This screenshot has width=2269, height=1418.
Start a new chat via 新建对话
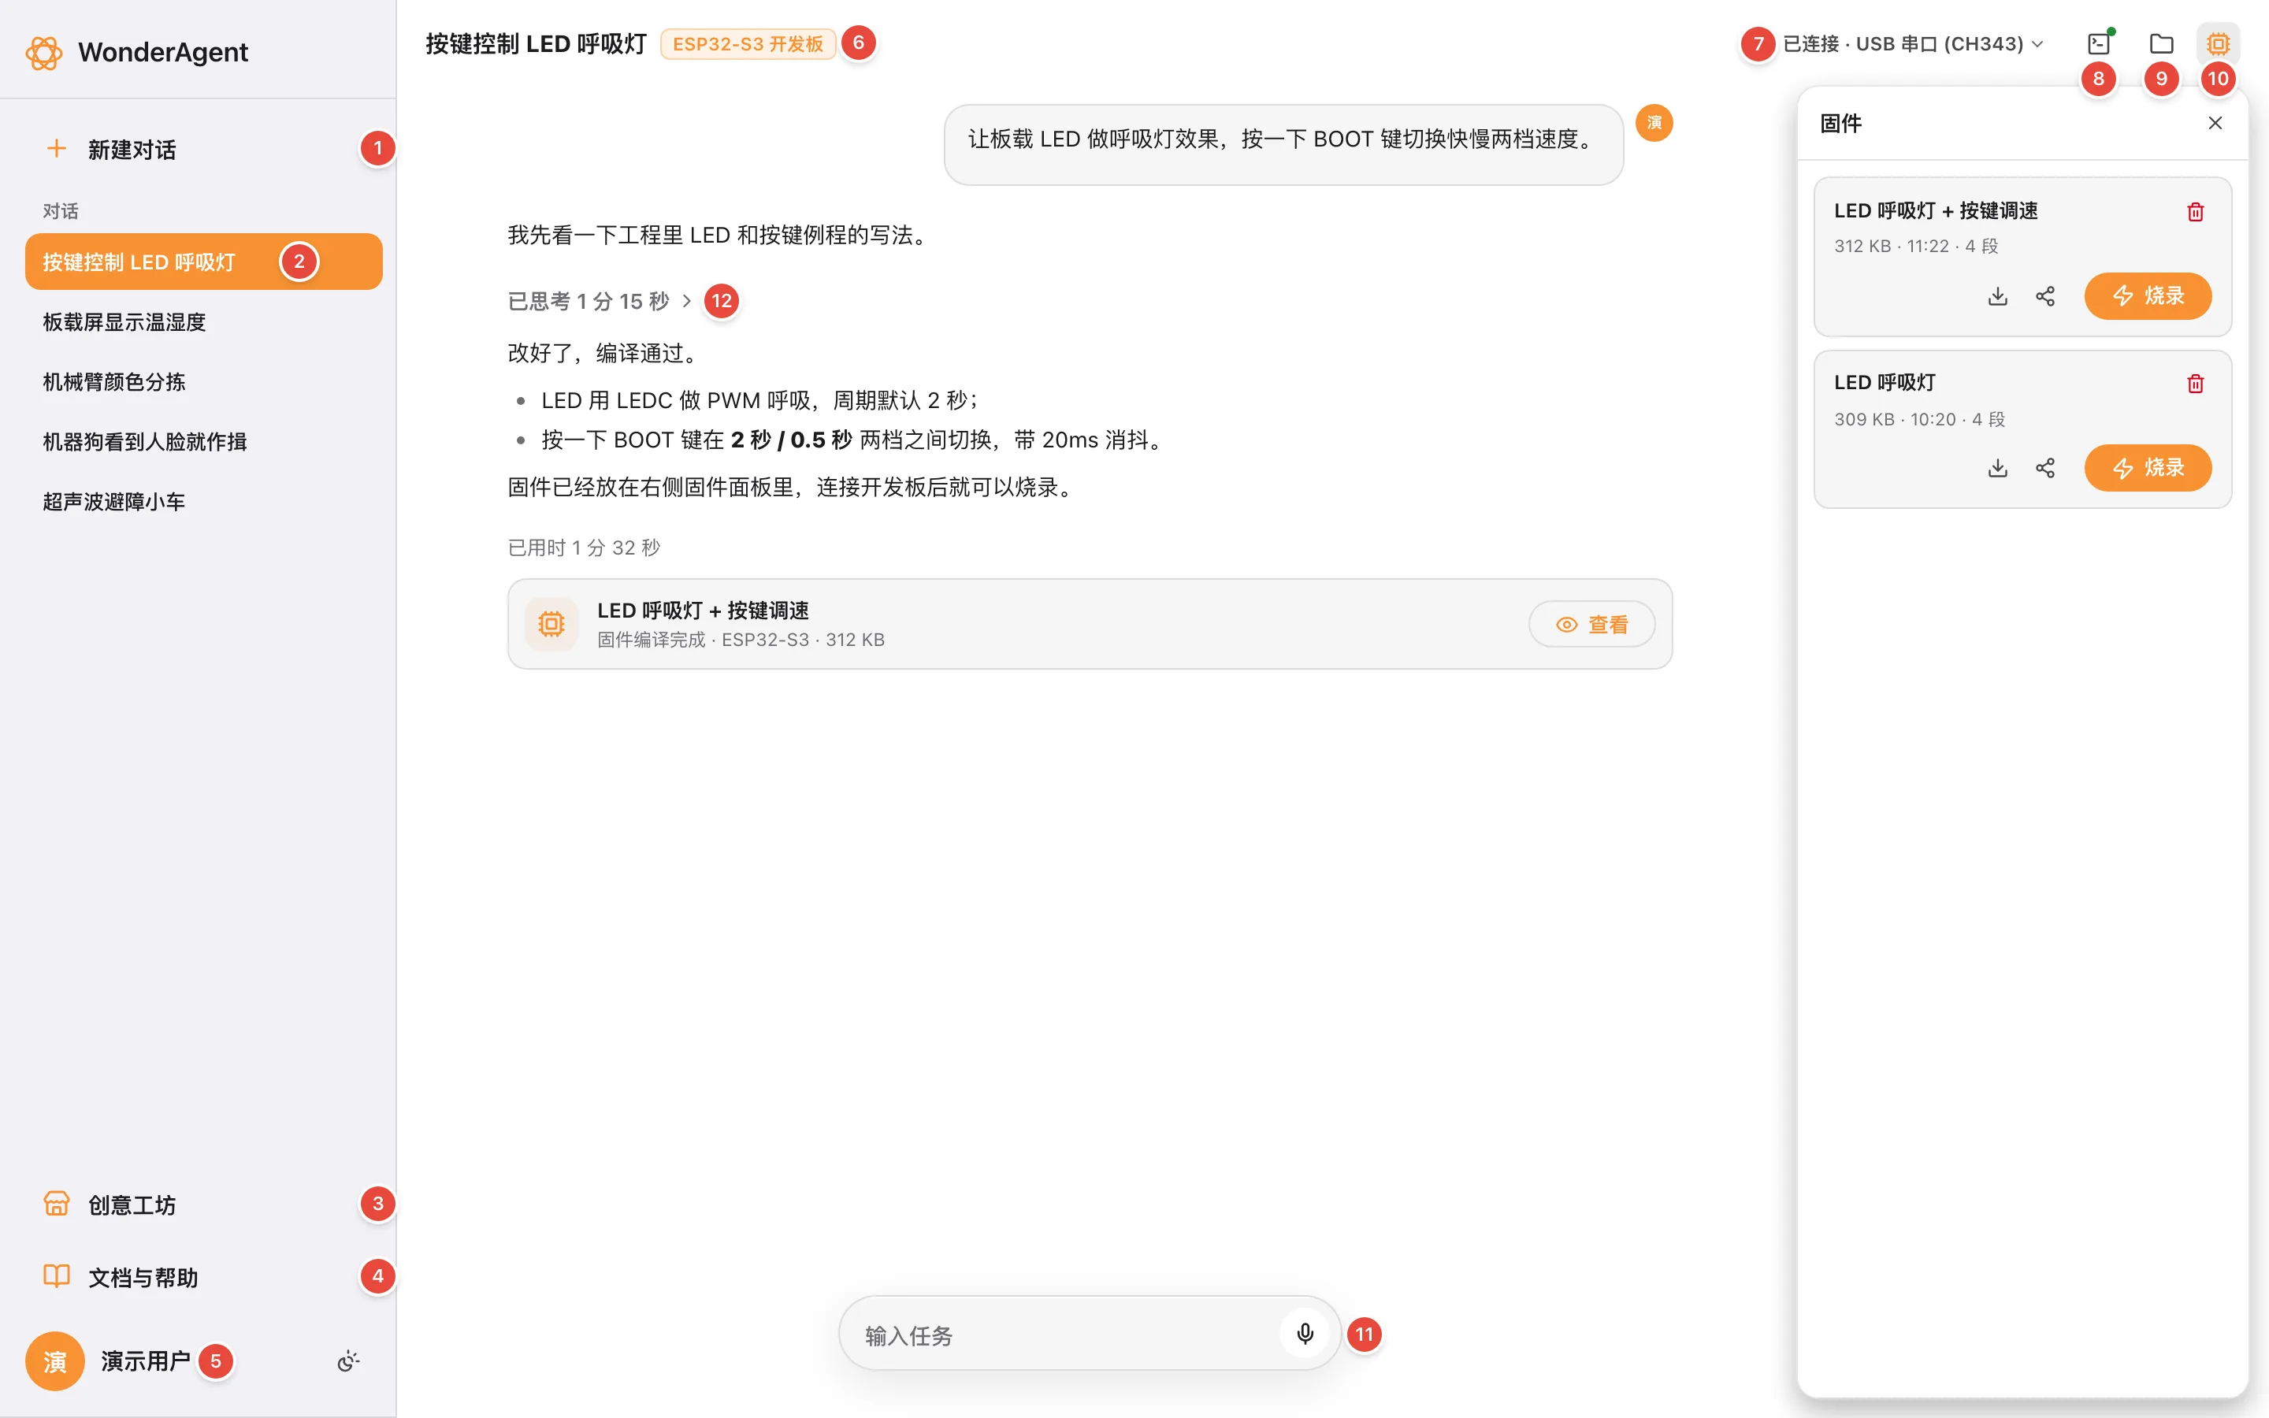tap(203, 149)
